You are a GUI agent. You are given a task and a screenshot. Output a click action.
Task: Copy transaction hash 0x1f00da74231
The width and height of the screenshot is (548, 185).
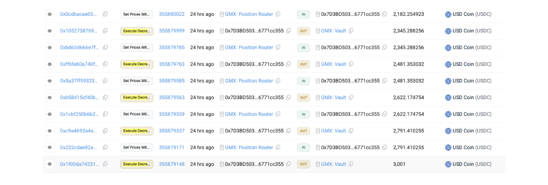(x=105, y=164)
